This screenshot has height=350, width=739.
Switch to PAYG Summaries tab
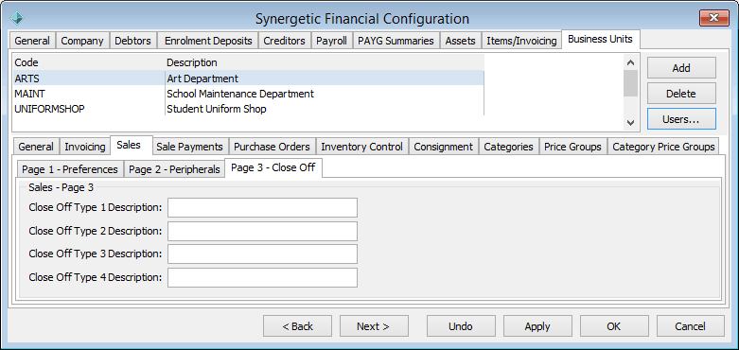pyautogui.click(x=396, y=41)
